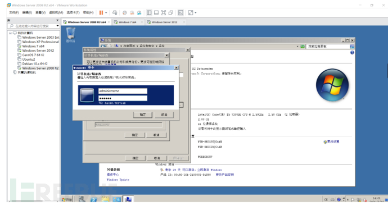
Task: Click 取消 in computer name/domain change dialog
Action: coord(156,135)
